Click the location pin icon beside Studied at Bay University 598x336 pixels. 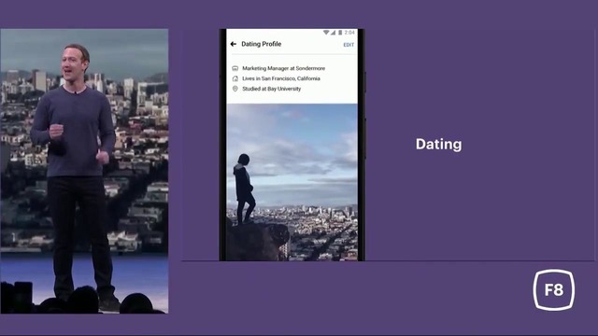click(x=235, y=89)
